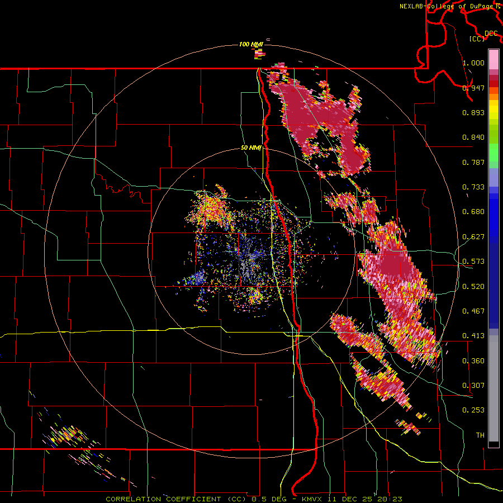Click the gray lower segment of the color bar
Screen dimensions: 503x503
point(493,388)
